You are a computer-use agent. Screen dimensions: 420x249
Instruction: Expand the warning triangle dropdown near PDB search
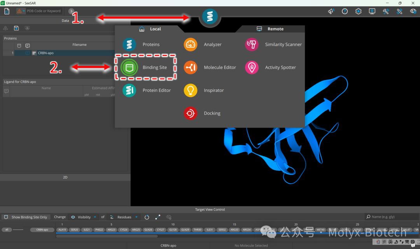click(x=21, y=11)
